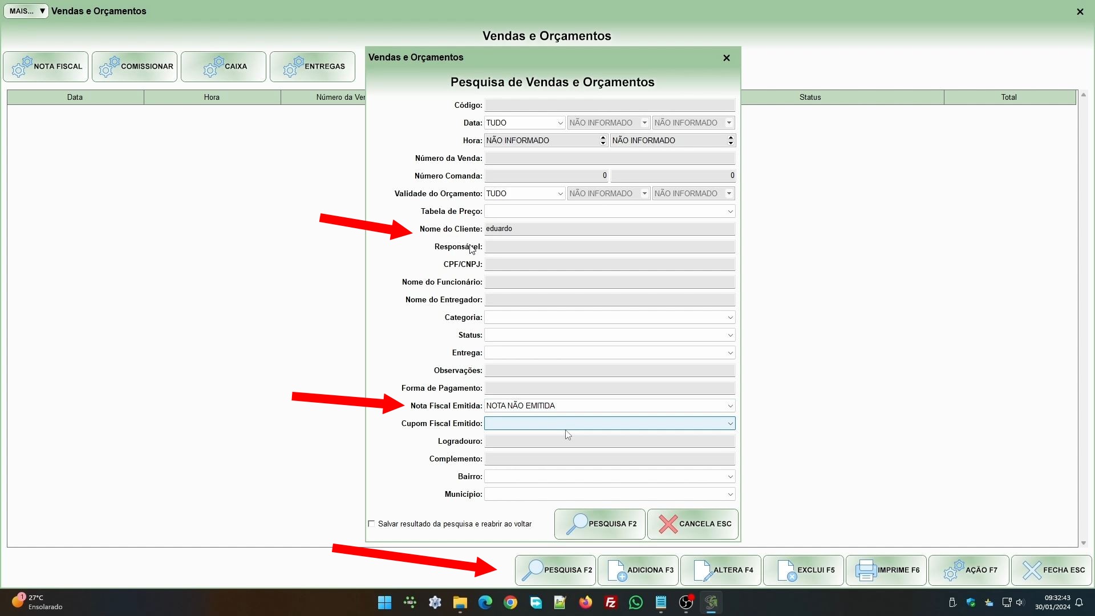
Task: Open Entregas from the top toolbar
Action: [x=313, y=67]
